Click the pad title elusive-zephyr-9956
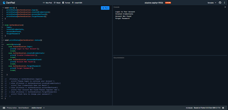 click(x=154, y=3)
